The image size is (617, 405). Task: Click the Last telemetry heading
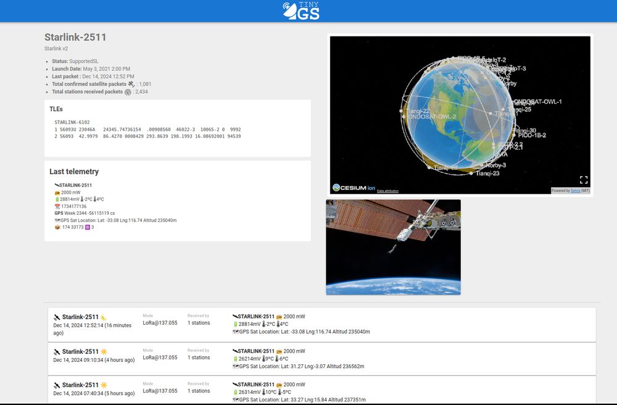tap(74, 172)
